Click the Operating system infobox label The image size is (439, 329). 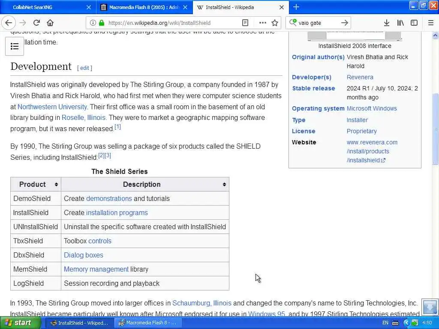[x=318, y=108]
